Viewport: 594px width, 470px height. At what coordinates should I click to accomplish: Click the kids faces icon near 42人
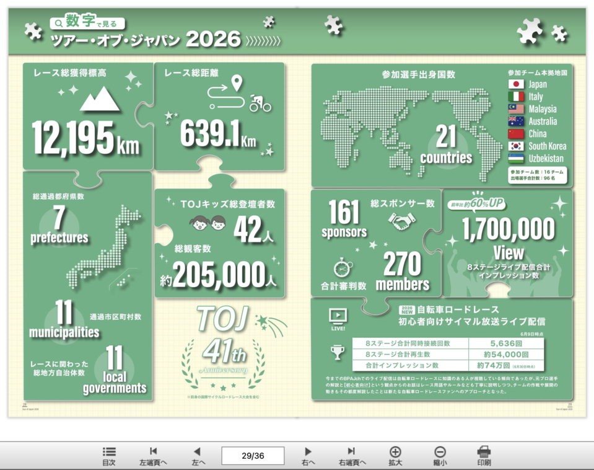click(207, 223)
